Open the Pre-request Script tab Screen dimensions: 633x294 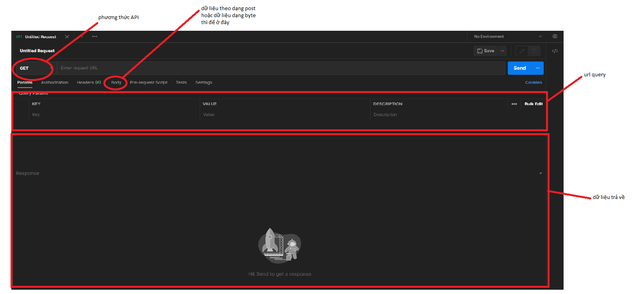click(149, 83)
